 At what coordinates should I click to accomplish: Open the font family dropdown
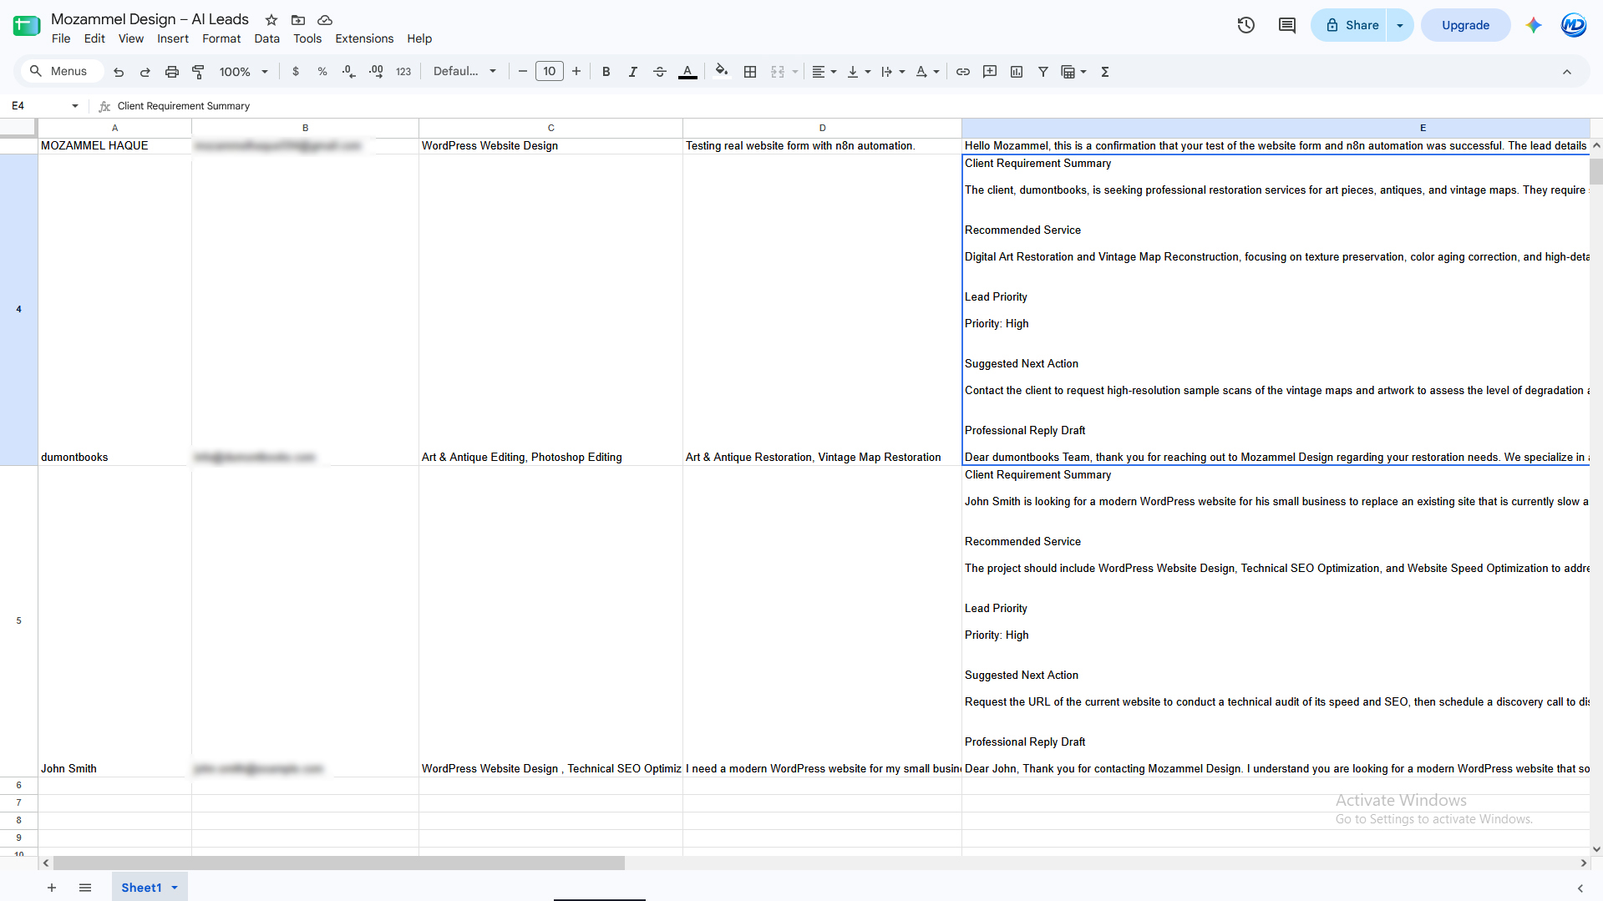click(464, 72)
